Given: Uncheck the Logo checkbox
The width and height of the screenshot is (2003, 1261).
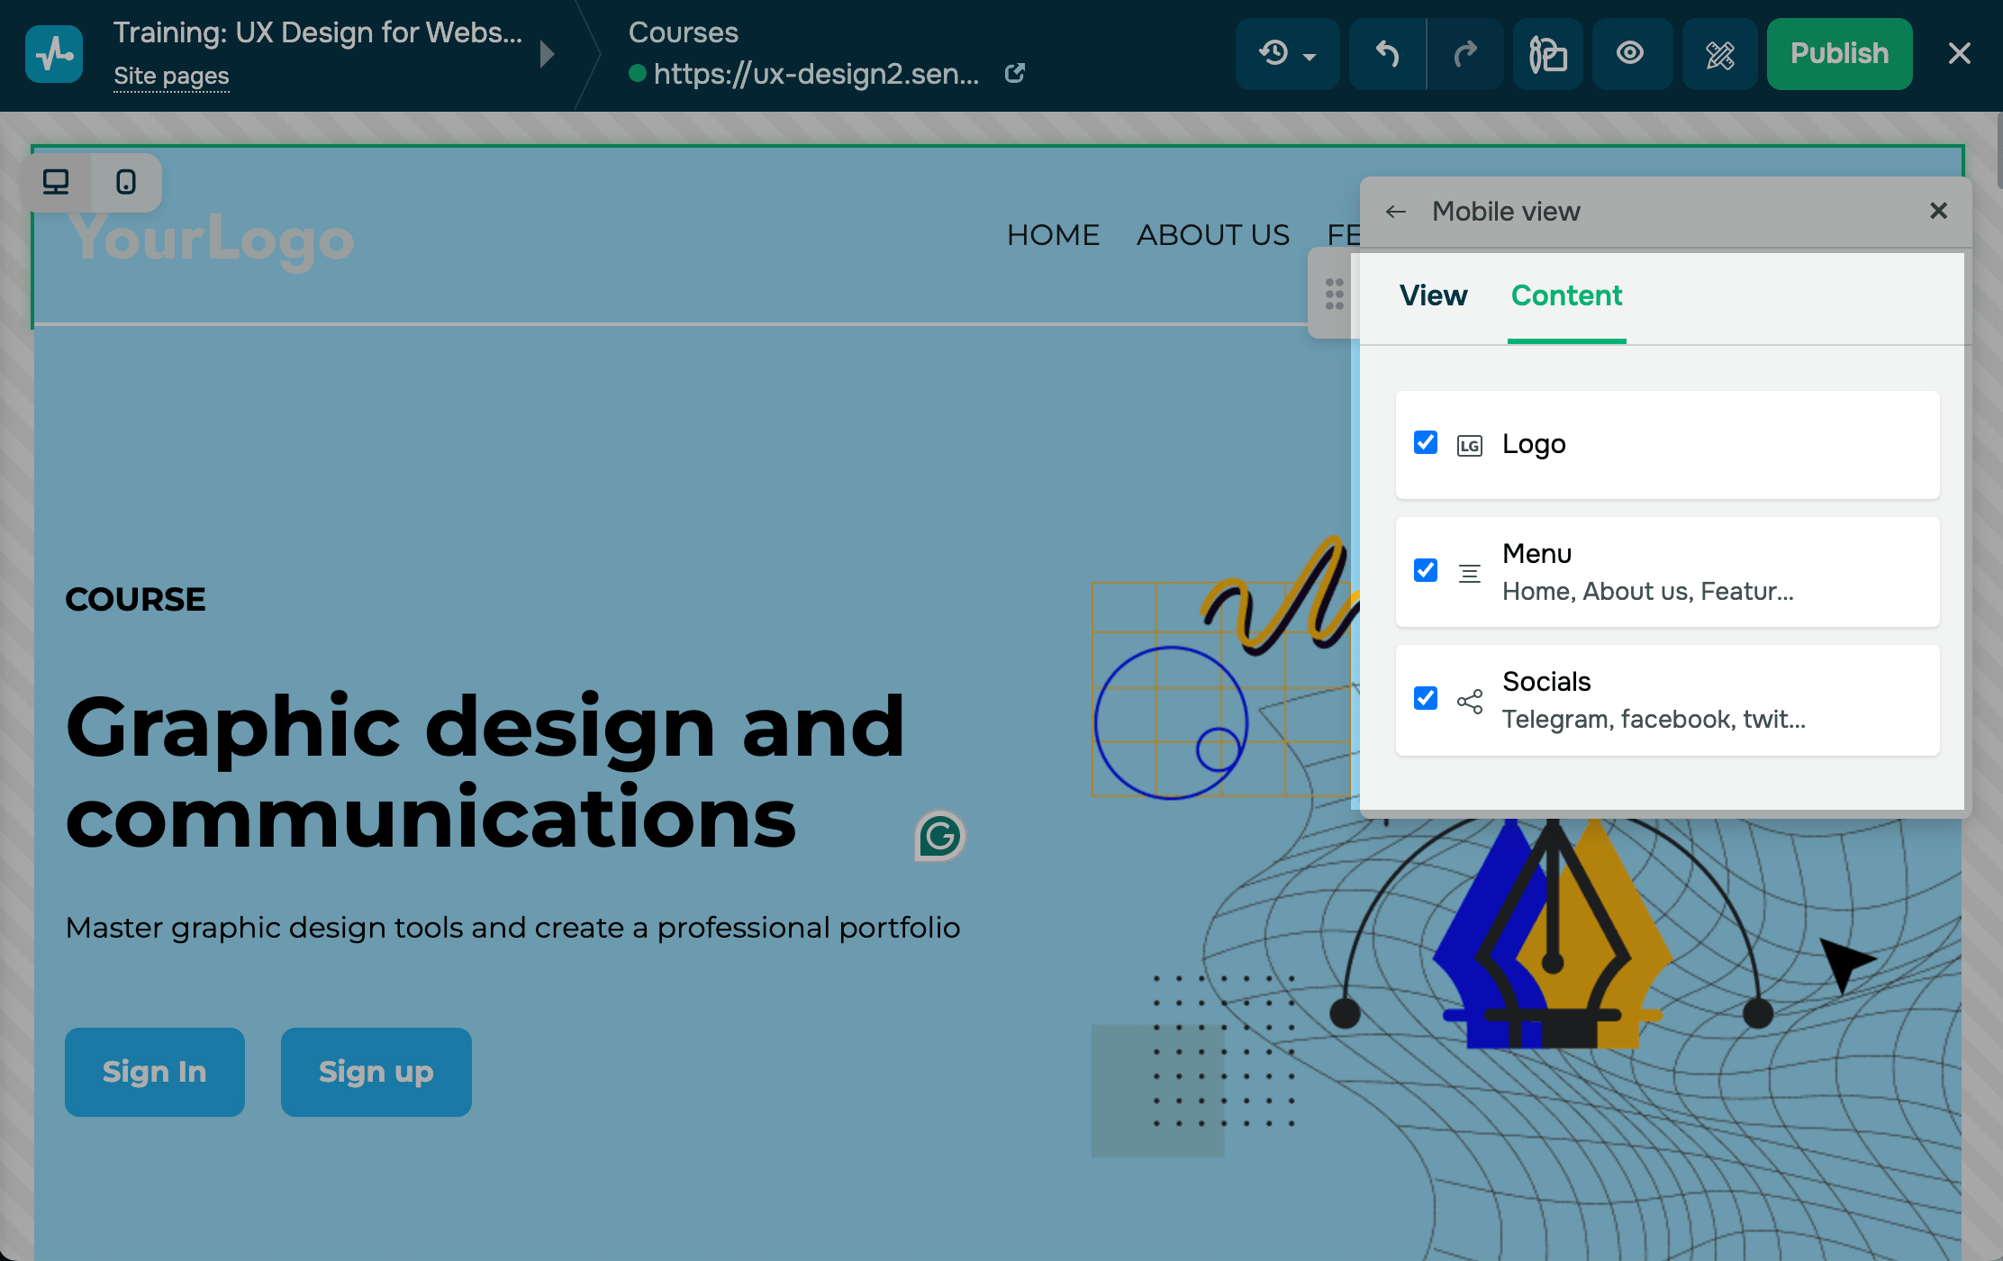Looking at the screenshot, I should pos(1426,443).
